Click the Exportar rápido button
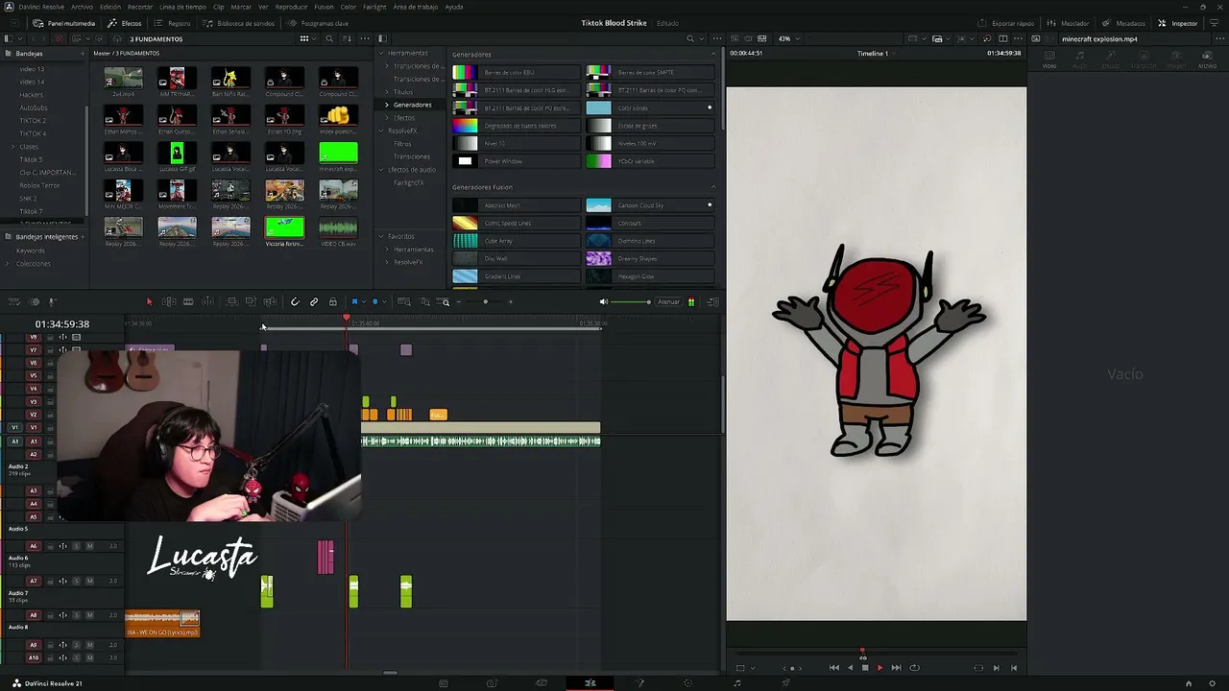1229x691 pixels. tap(1007, 23)
